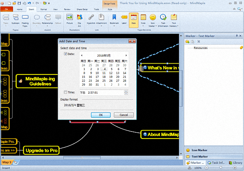Image resolution: width=244 pixels, height=171 pixels.
Task: Add a Relationship line
Action: pyautogui.click(x=48, y=19)
